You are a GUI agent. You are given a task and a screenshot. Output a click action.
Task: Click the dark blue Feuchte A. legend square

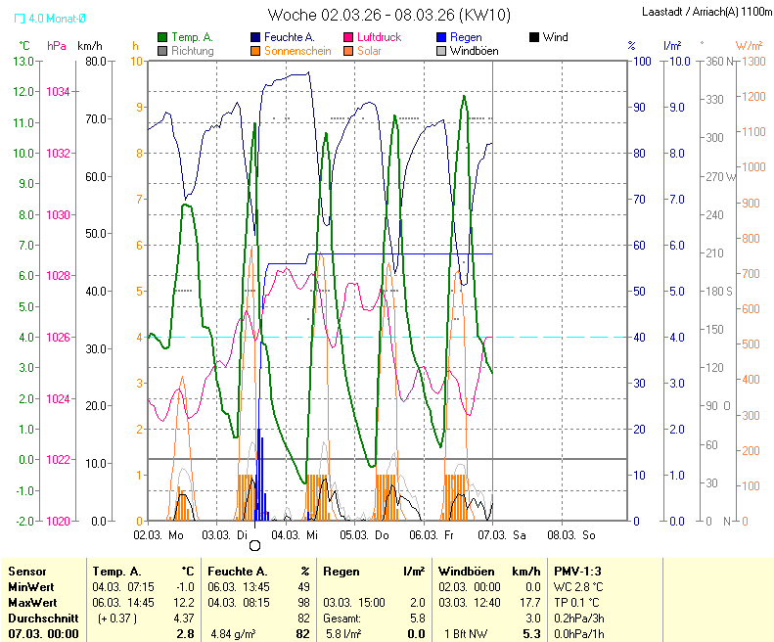[x=254, y=37]
